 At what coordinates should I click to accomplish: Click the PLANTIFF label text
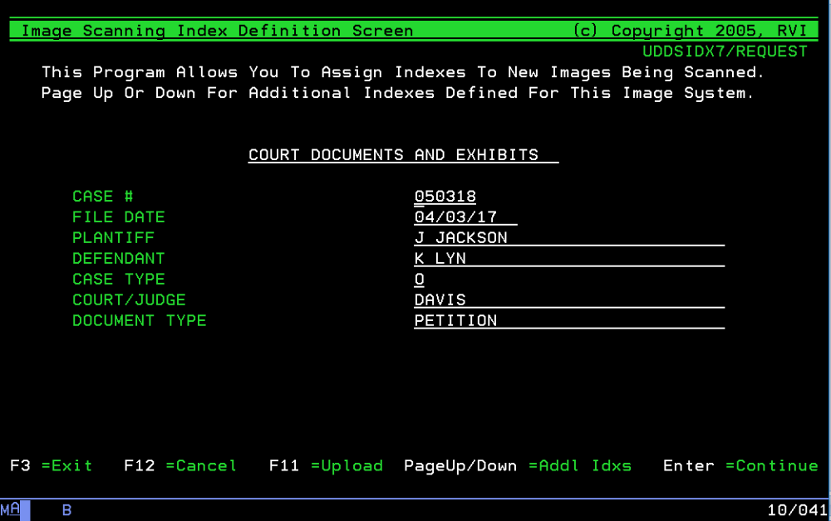113,237
